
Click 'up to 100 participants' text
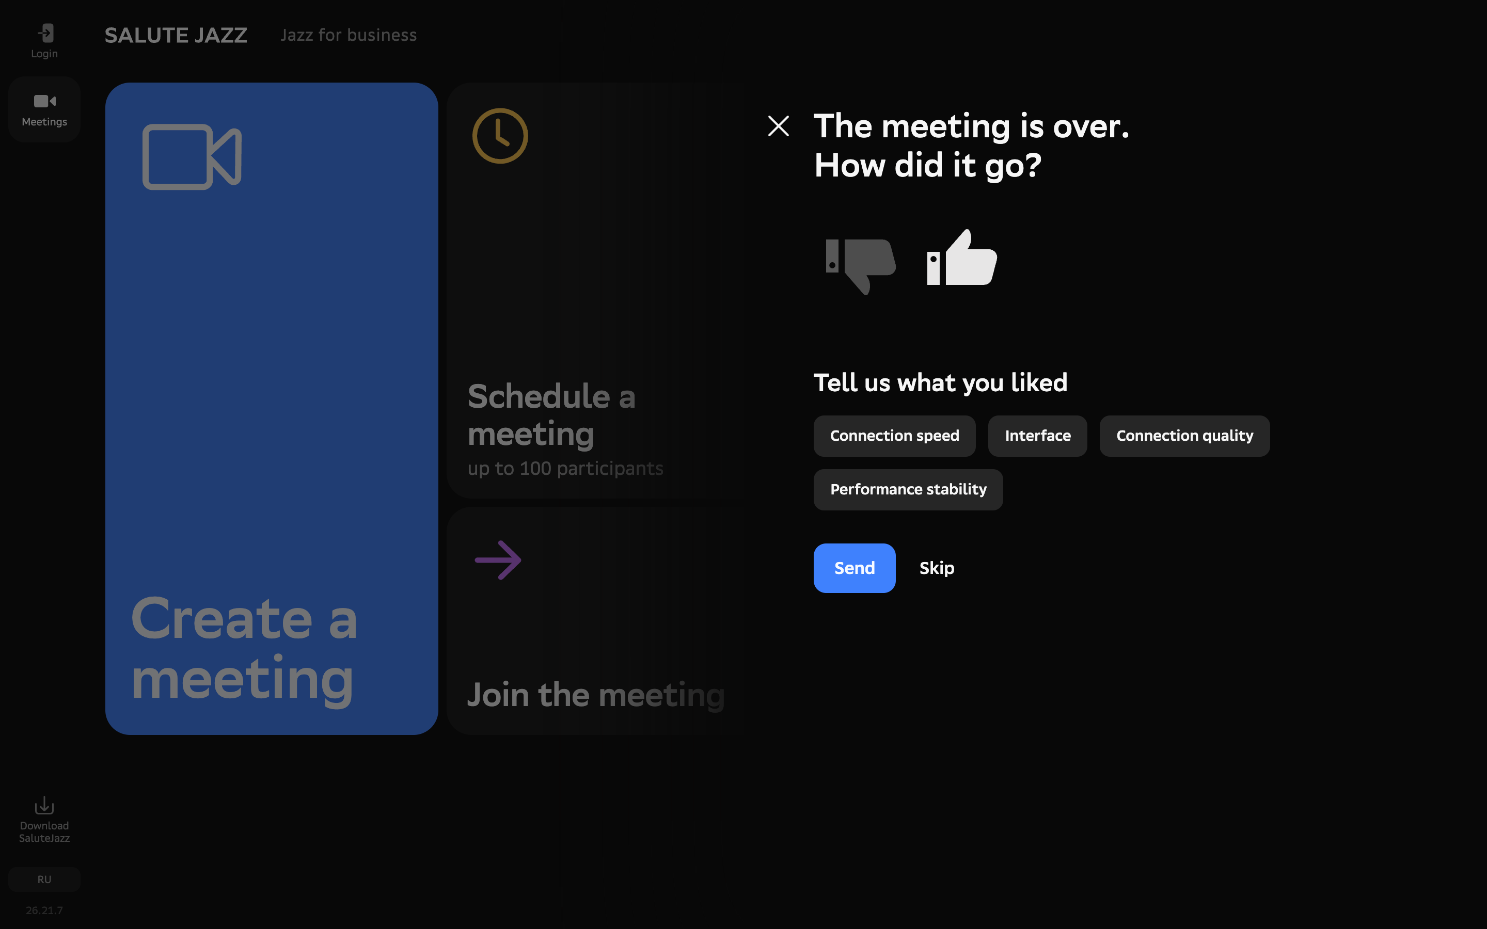(565, 469)
